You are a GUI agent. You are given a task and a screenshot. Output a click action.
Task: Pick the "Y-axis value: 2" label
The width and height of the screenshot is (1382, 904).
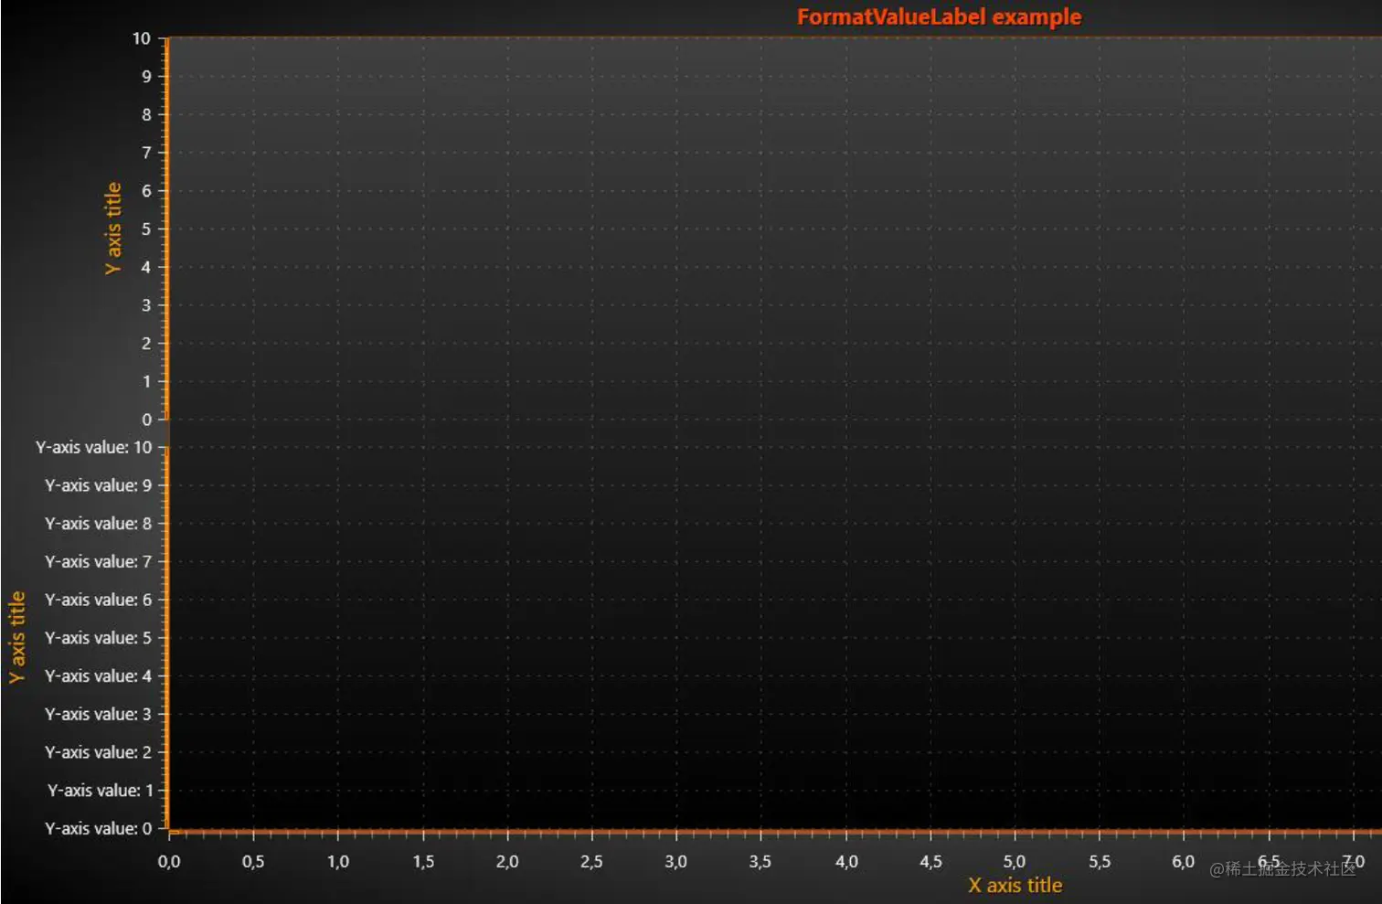click(99, 752)
